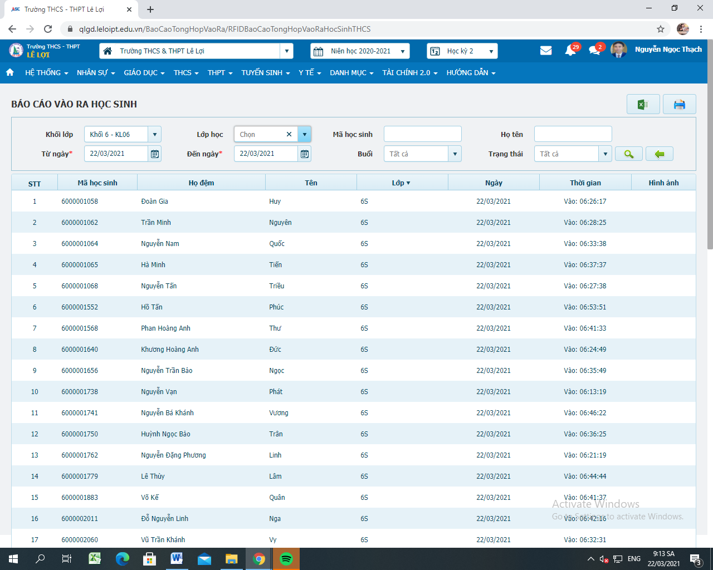This screenshot has width=713, height=570.
Task: Open the chat messages icon
Action: [x=594, y=51]
